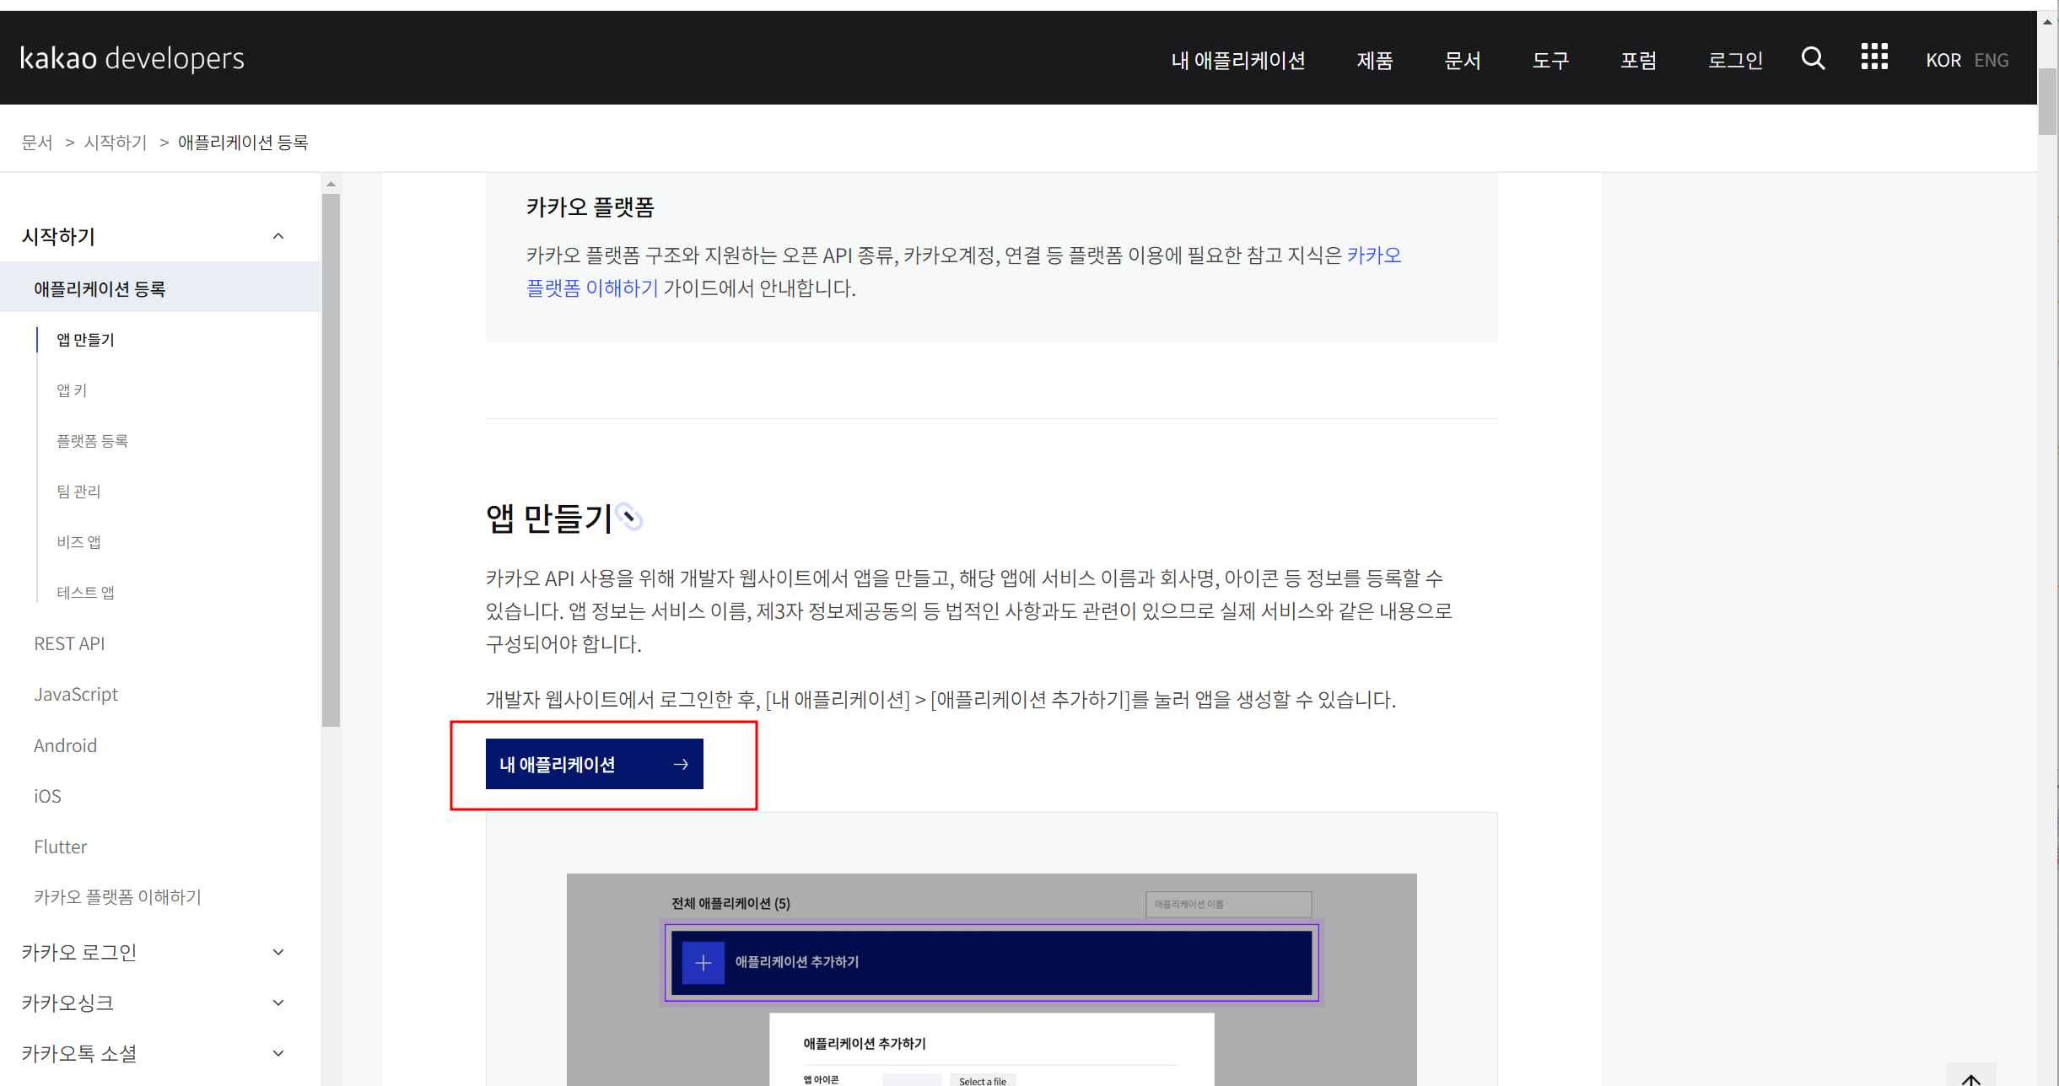
Task: Click the 전체 애플리케이션 (5) text in image
Action: (730, 903)
